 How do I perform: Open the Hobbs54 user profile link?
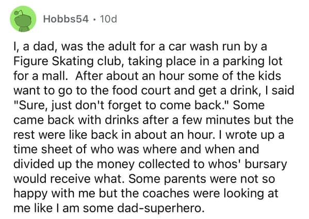coord(66,19)
